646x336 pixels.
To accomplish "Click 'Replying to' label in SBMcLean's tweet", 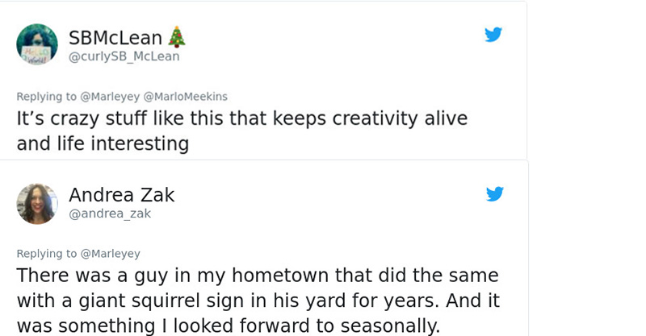I will pyautogui.click(x=46, y=97).
